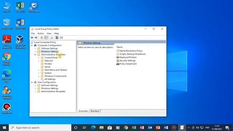Click the taskbar search box
Image resolution: width=233 pixels, height=131 pixels.
tap(40, 128)
